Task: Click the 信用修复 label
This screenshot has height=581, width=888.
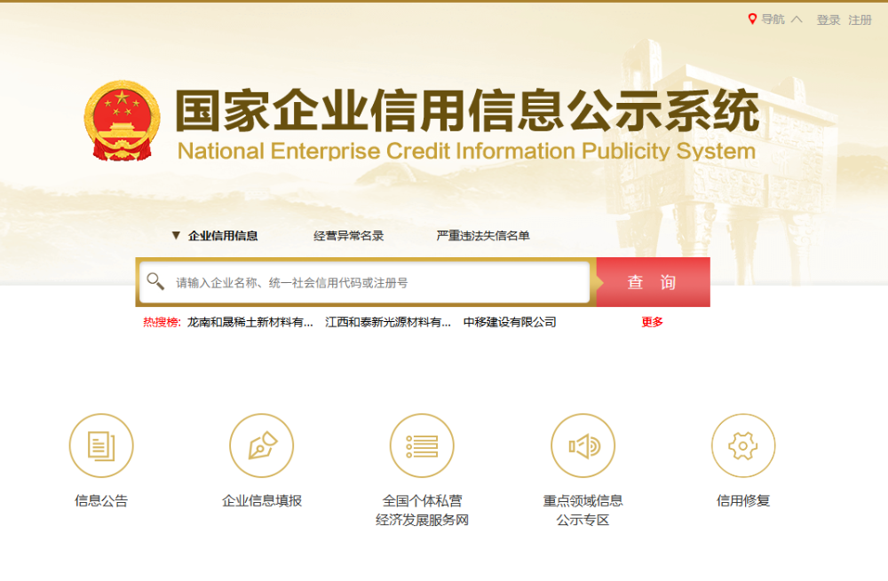Action: pos(743,500)
